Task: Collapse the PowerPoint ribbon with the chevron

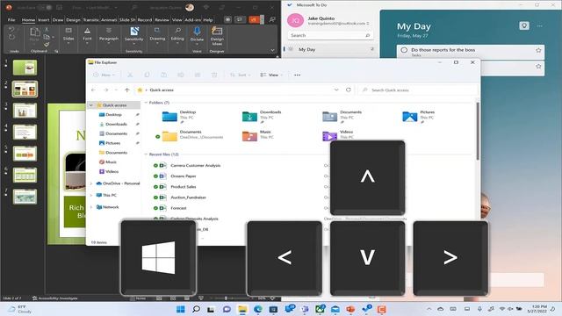Action: 272,51
